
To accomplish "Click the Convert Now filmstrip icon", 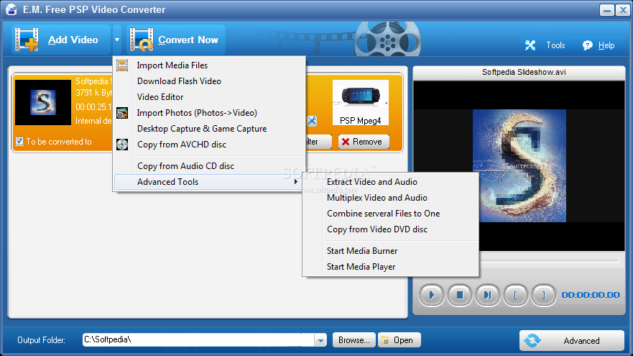I will coord(142,40).
